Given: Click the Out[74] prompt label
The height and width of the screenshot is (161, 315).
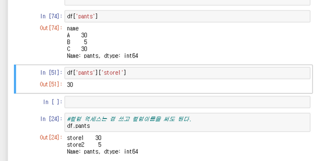Looking at the screenshot, I should (51, 28).
